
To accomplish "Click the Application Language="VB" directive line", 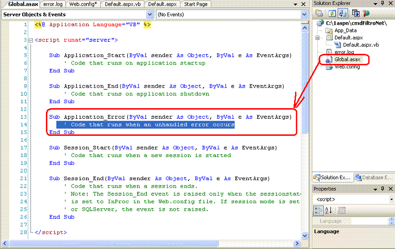I will point(93,25).
